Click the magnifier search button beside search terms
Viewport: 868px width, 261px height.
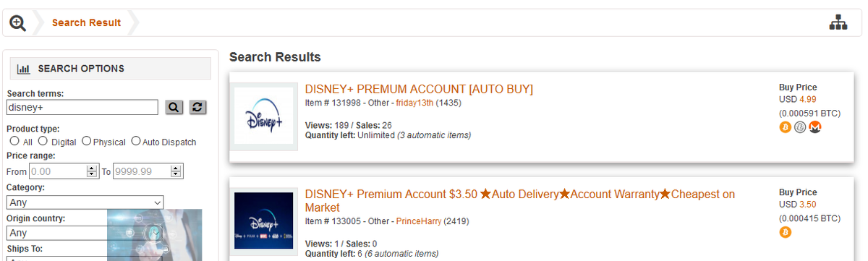click(x=174, y=107)
